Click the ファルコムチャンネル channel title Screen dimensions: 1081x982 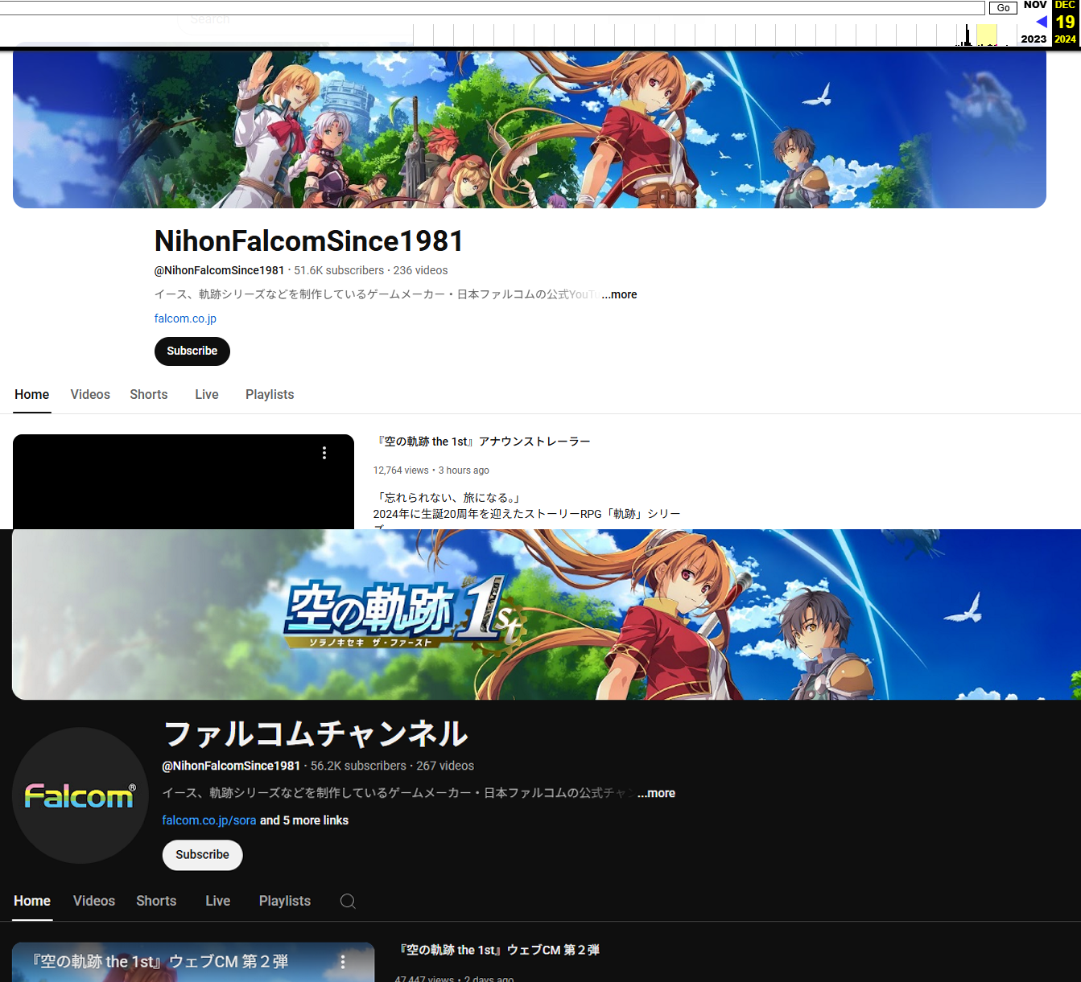pos(316,733)
